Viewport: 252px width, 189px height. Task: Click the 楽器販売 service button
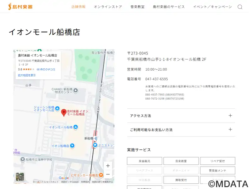click(x=145, y=161)
